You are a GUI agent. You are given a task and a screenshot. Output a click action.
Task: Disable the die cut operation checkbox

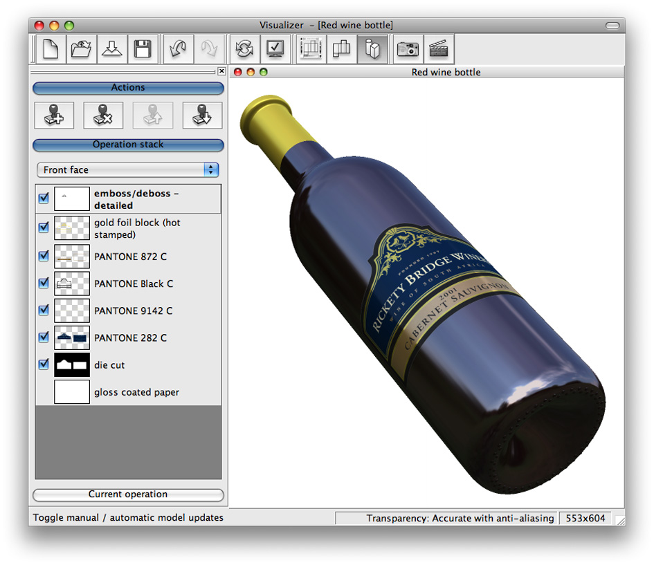(x=44, y=364)
